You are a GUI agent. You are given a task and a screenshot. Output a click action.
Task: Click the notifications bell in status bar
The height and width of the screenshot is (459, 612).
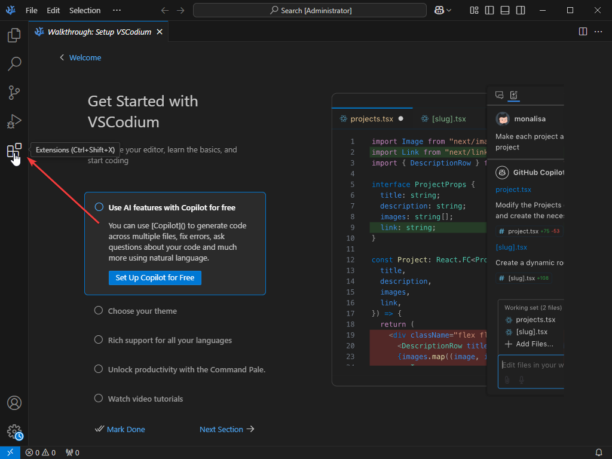coord(599,453)
